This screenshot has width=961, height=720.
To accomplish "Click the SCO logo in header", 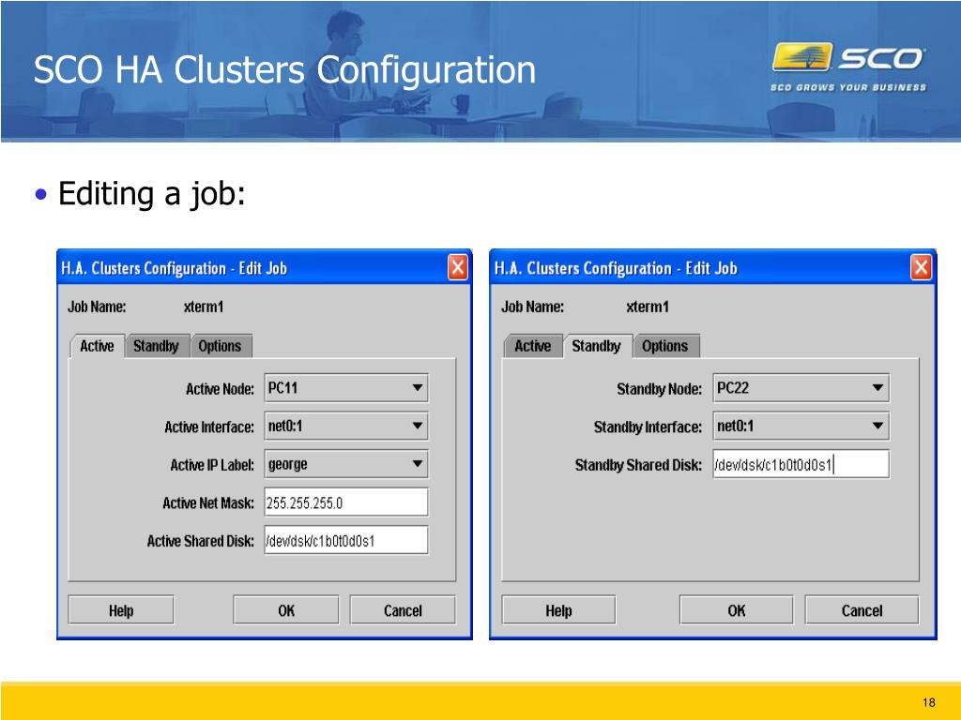I will tap(848, 67).
